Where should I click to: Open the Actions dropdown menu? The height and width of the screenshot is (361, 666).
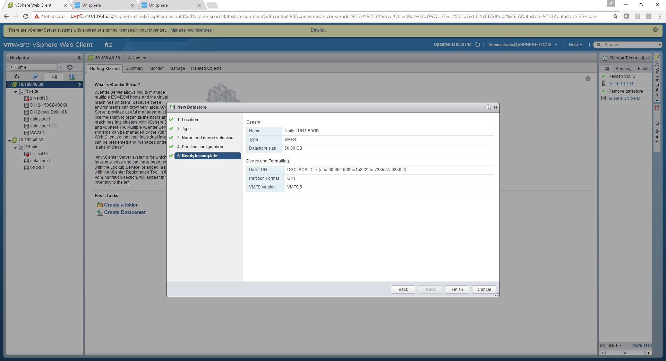[x=136, y=58]
